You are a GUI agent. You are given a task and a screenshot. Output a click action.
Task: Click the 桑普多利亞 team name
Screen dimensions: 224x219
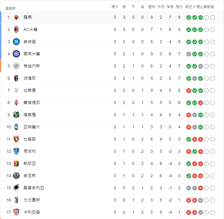(34, 188)
